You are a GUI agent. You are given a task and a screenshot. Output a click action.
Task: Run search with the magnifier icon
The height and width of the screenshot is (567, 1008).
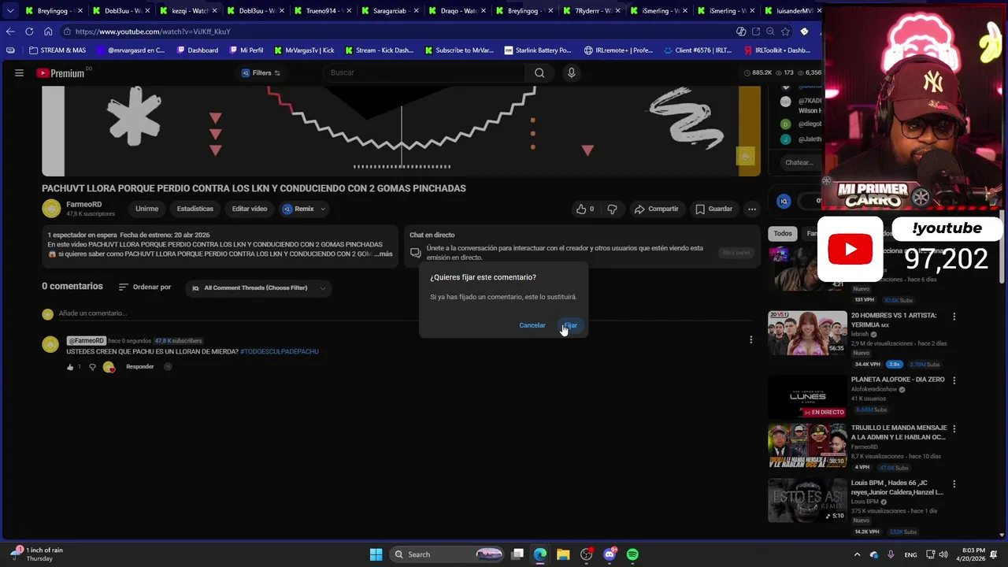(539, 72)
